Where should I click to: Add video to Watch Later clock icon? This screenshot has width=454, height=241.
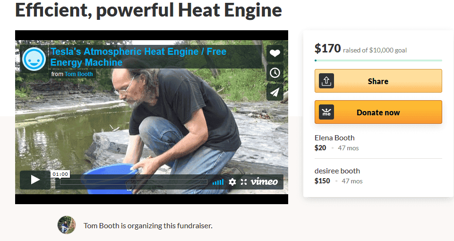tap(275, 73)
